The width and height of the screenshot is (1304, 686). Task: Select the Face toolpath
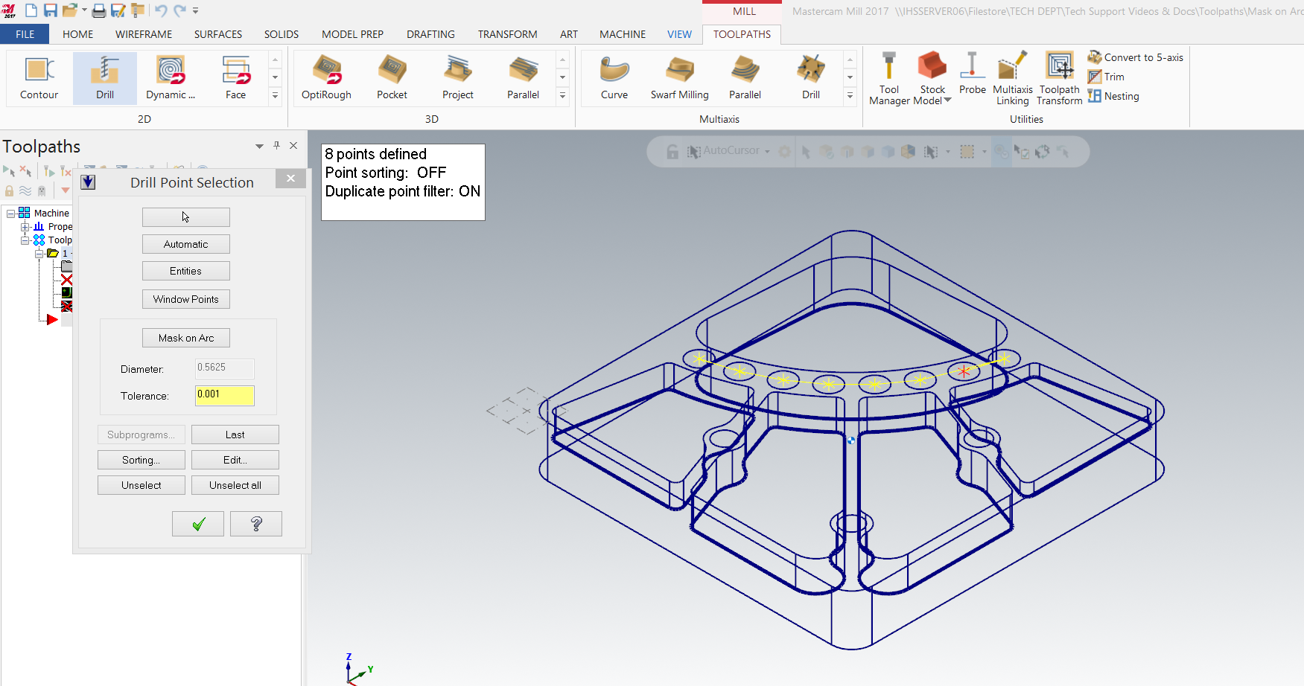236,78
